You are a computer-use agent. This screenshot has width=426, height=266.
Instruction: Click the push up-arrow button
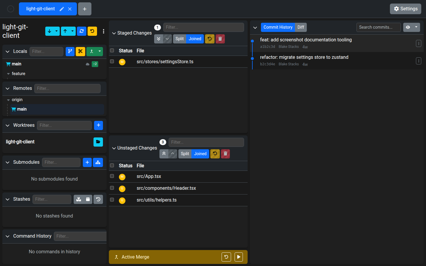click(x=65, y=31)
